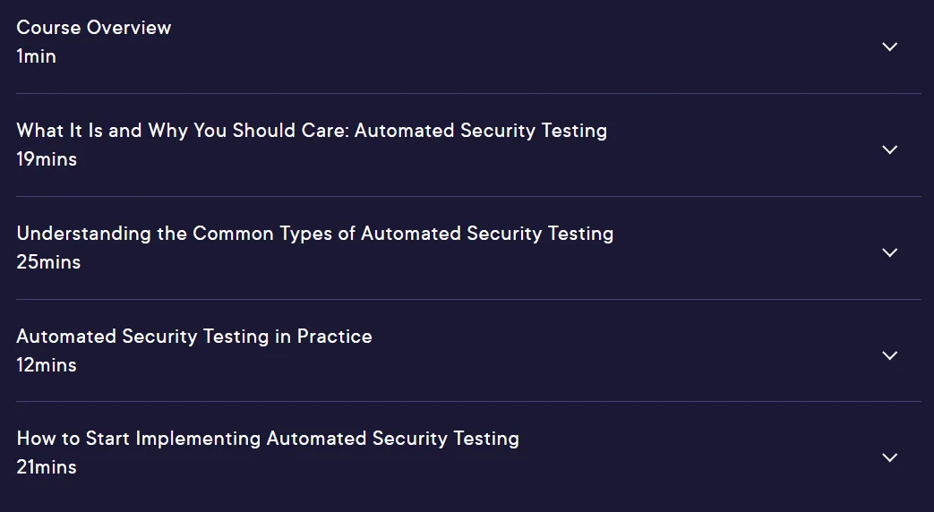This screenshot has width=934, height=512.
Task: Click the 21mins duration label
Action: 47,467
